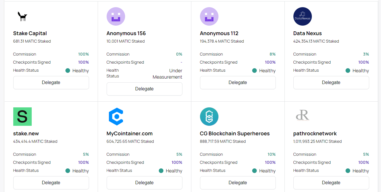The width and height of the screenshot is (381, 192).
Task: Open the Stake Capital validator name
Action: tap(30, 33)
